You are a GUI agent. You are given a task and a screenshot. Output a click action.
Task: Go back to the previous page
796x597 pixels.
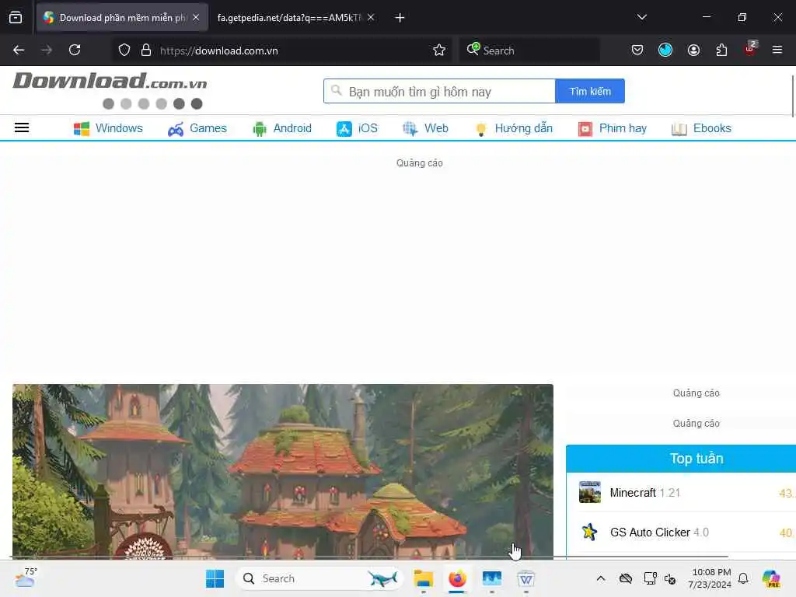click(19, 51)
